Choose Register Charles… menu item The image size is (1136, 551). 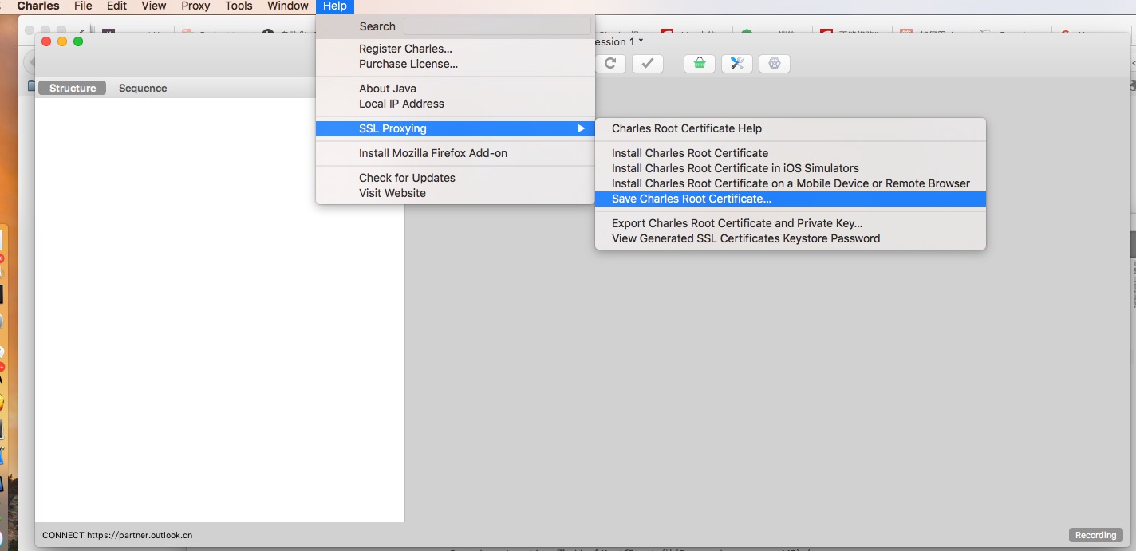pyautogui.click(x=456, y=49)
